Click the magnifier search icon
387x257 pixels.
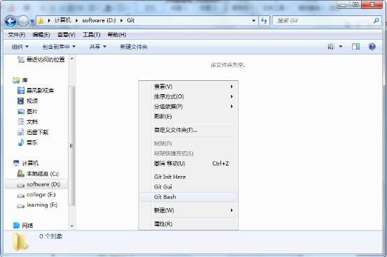pos(377,20)
